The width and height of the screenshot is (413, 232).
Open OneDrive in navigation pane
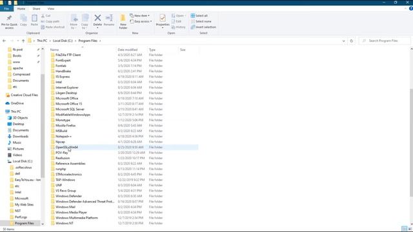17,103
